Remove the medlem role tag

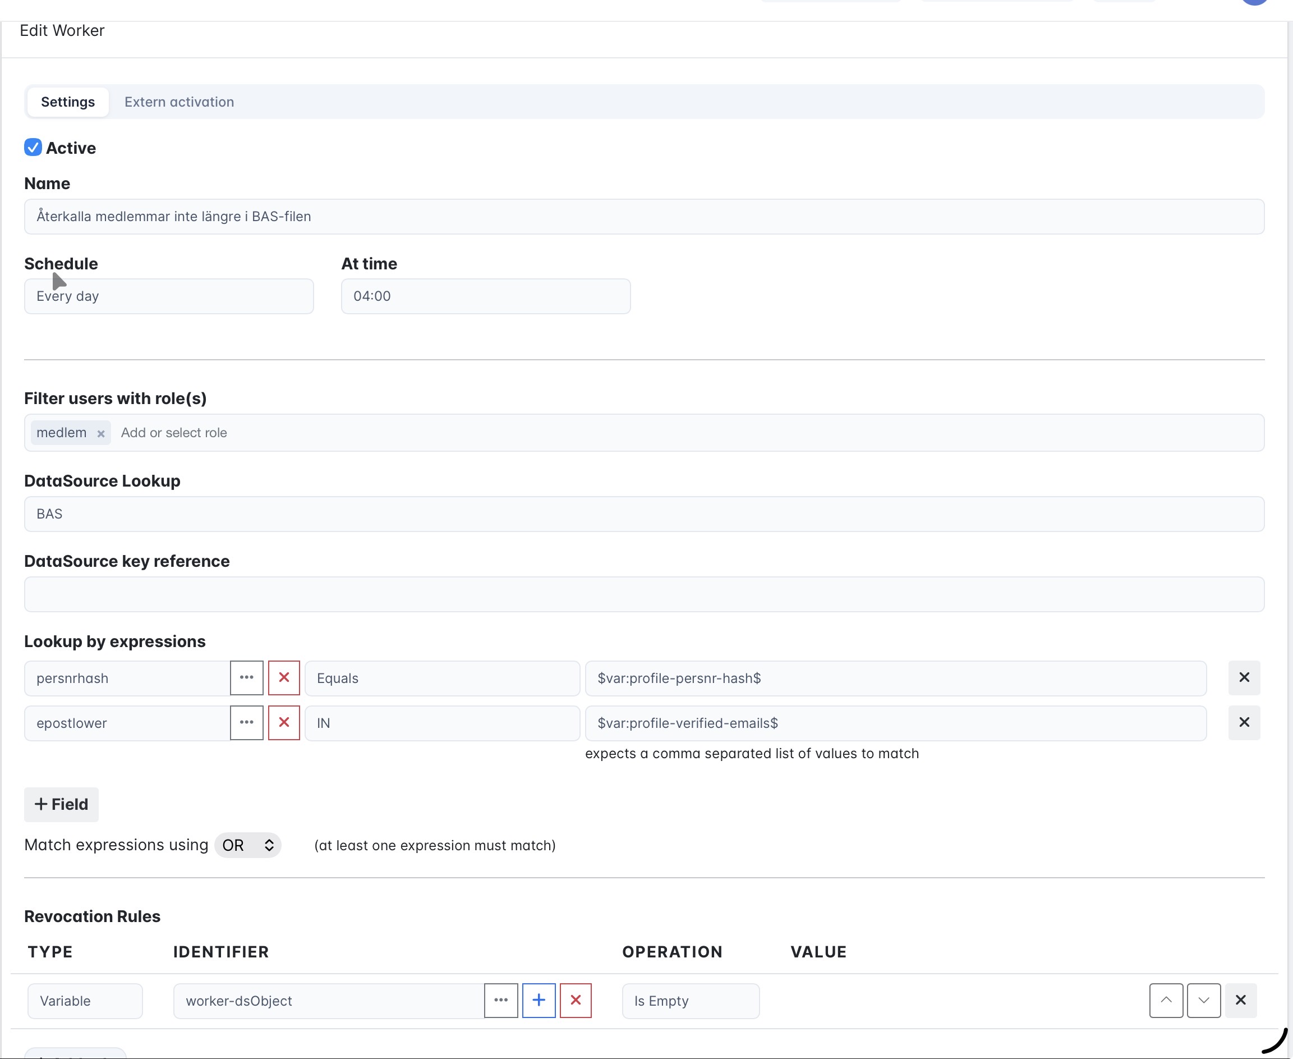click(x=101, y=434)
